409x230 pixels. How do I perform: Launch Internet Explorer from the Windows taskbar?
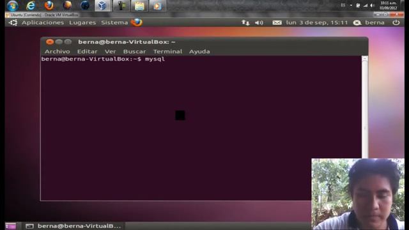[x=31, y=6]
